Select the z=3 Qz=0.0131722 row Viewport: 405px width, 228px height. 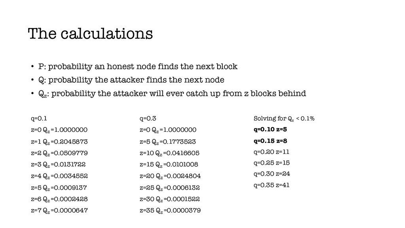pos(59,165)
